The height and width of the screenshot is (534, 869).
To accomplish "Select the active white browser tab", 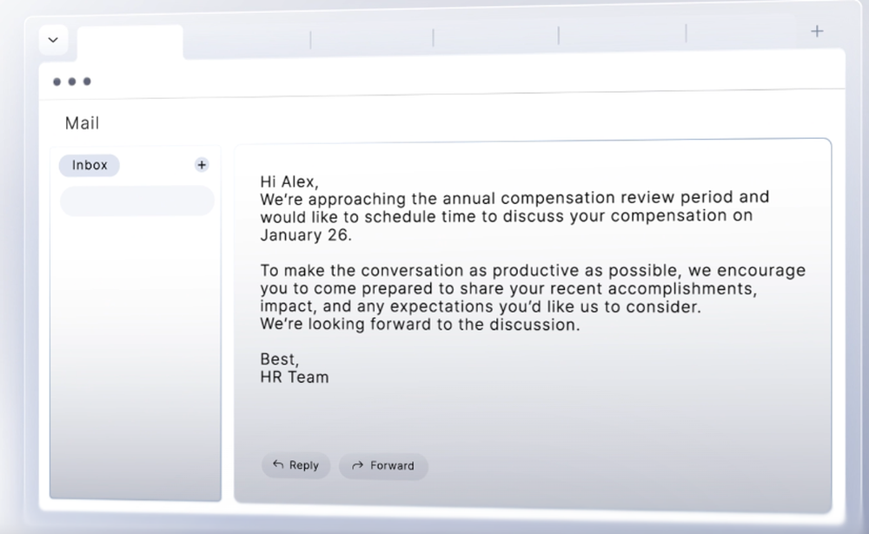I will (x=130, y=41).
